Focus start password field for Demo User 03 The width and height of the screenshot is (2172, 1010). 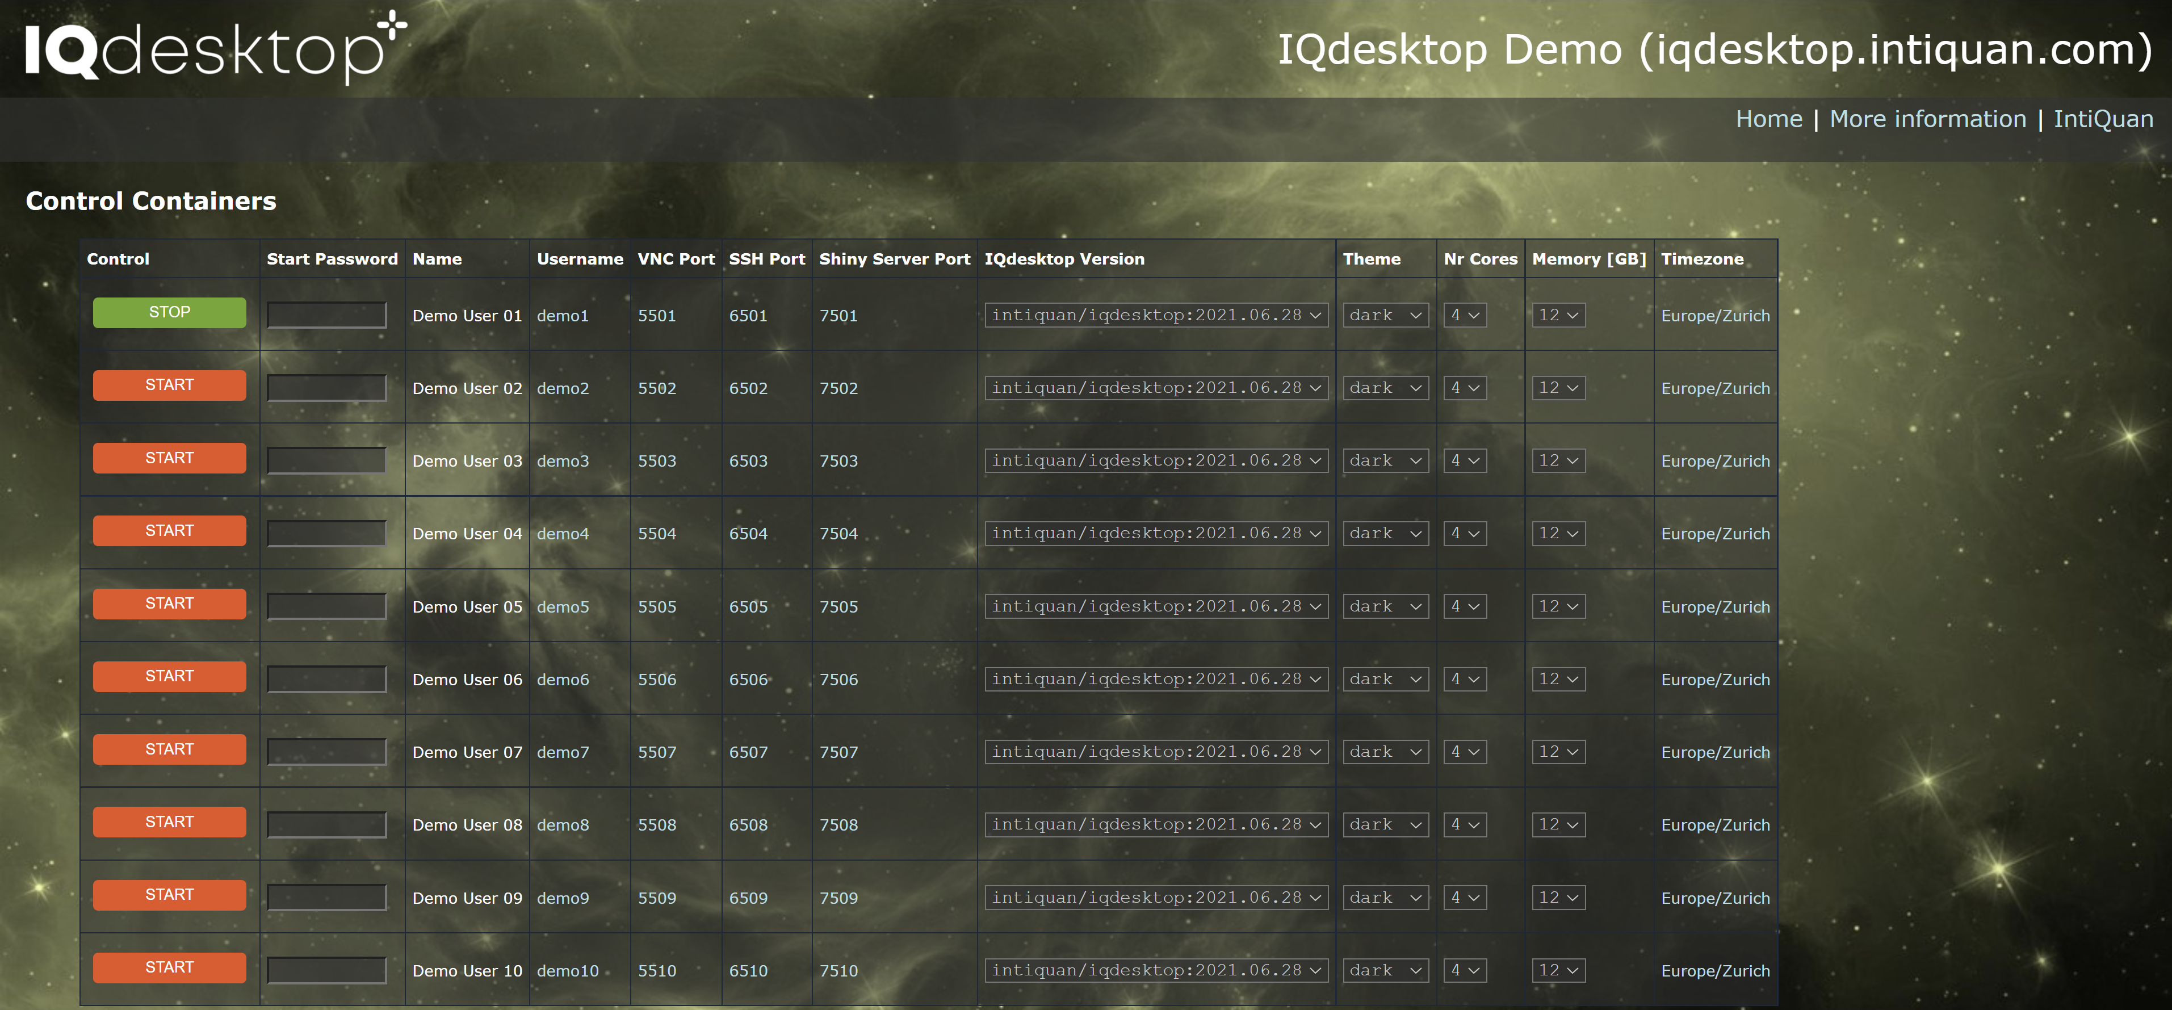[327, 460]
